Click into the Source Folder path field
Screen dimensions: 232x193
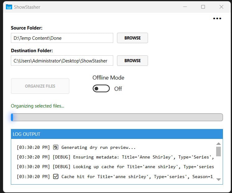click(62, 38)
